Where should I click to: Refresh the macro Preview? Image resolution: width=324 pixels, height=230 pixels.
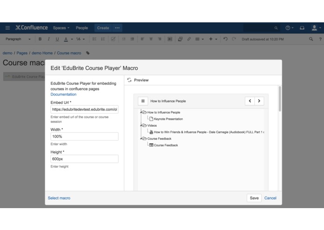tap(129, 80)
